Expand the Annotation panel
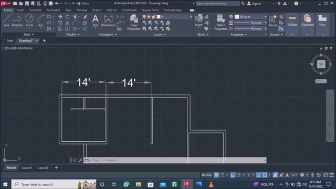This screenshot has width=336, height=189. (x=108, y=35)
